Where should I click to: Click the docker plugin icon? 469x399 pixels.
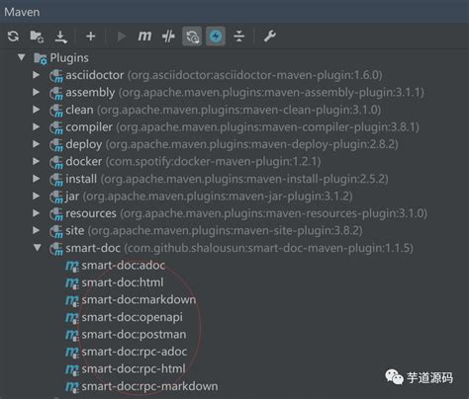click(56, 162)
